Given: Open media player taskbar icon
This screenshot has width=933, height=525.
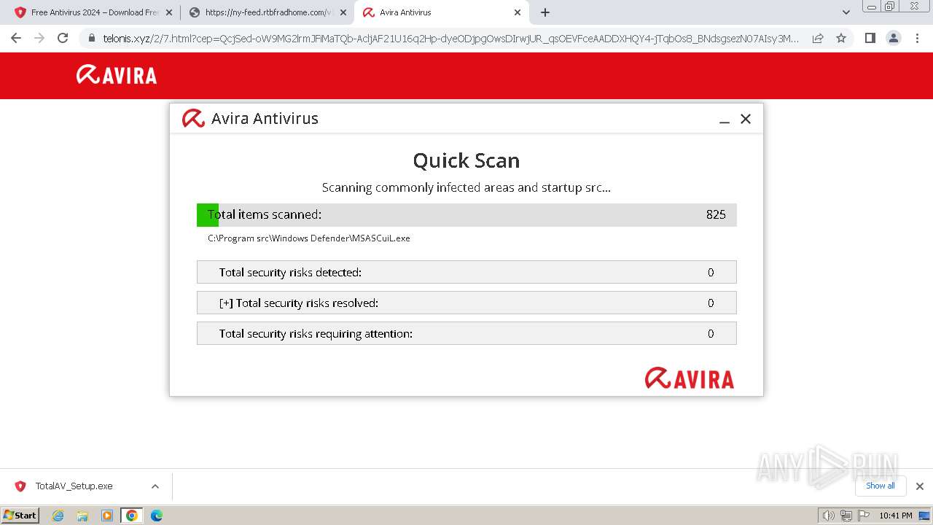Looking at the screenshot, I should click(x=107, y=516).
